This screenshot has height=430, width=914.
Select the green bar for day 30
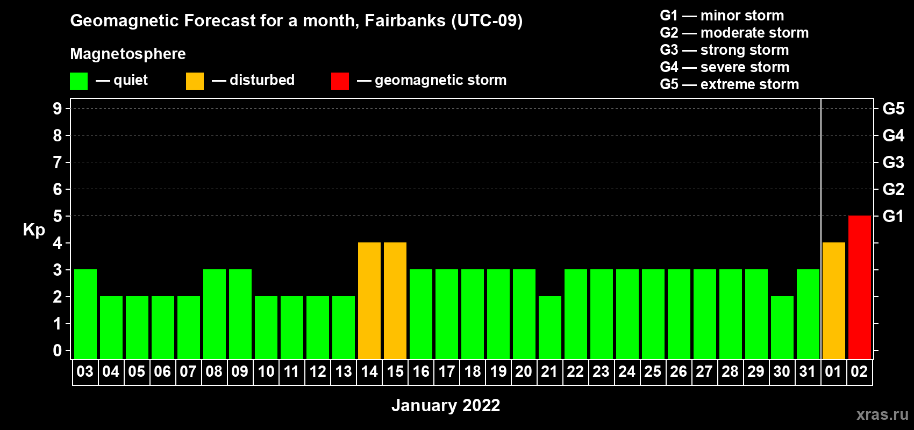(x=782, y=327)
